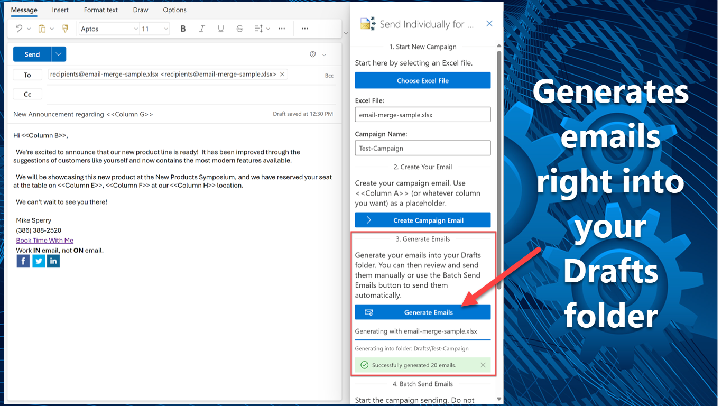The height and width of the screenshot is (406, 722).
Task: Click the "1. Start New Campaign" heading
Action: 423,47
